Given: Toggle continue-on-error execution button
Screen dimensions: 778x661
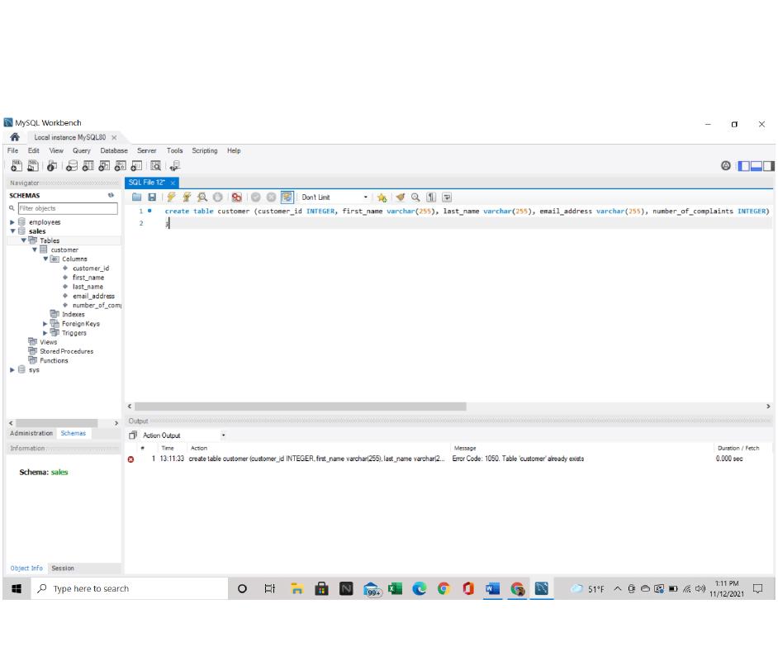Looking at the screenshot, I should point(237,197).
